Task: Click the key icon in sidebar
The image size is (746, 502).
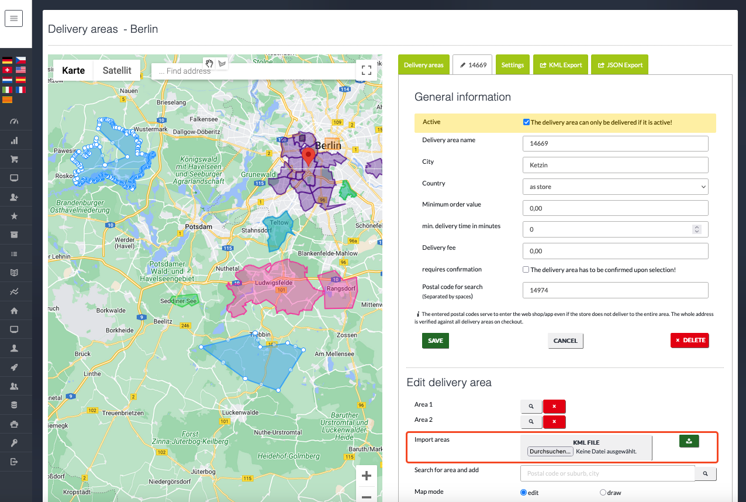Action: (15, 443)
